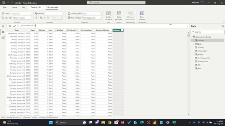225x126 pixels.
Task: Click the save icon in title bar
Action: pyautogui.click(x=4, y=2)
